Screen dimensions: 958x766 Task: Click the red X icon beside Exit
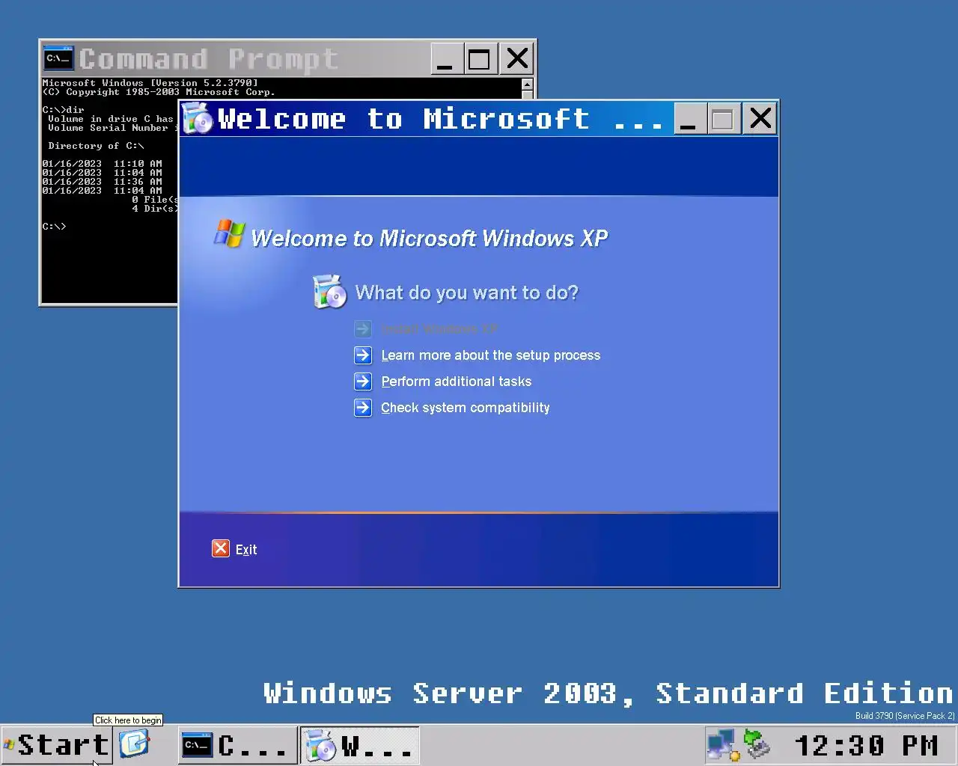221,549
